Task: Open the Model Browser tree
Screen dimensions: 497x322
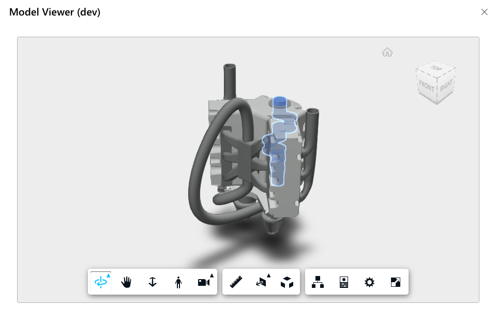Action: coord(318,282)
